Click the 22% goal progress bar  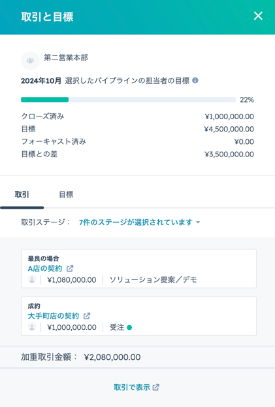tap(128, 99)
